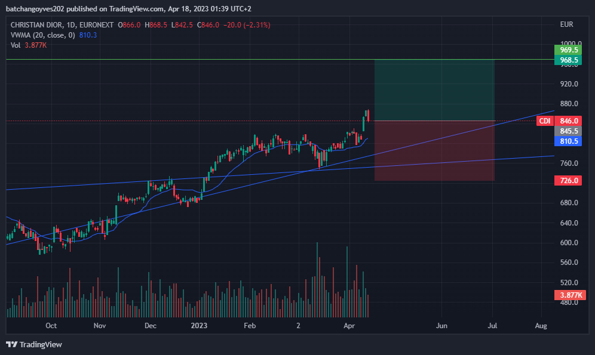Click the Nov label on time axis
595x355 pixels.
point(100,326)
